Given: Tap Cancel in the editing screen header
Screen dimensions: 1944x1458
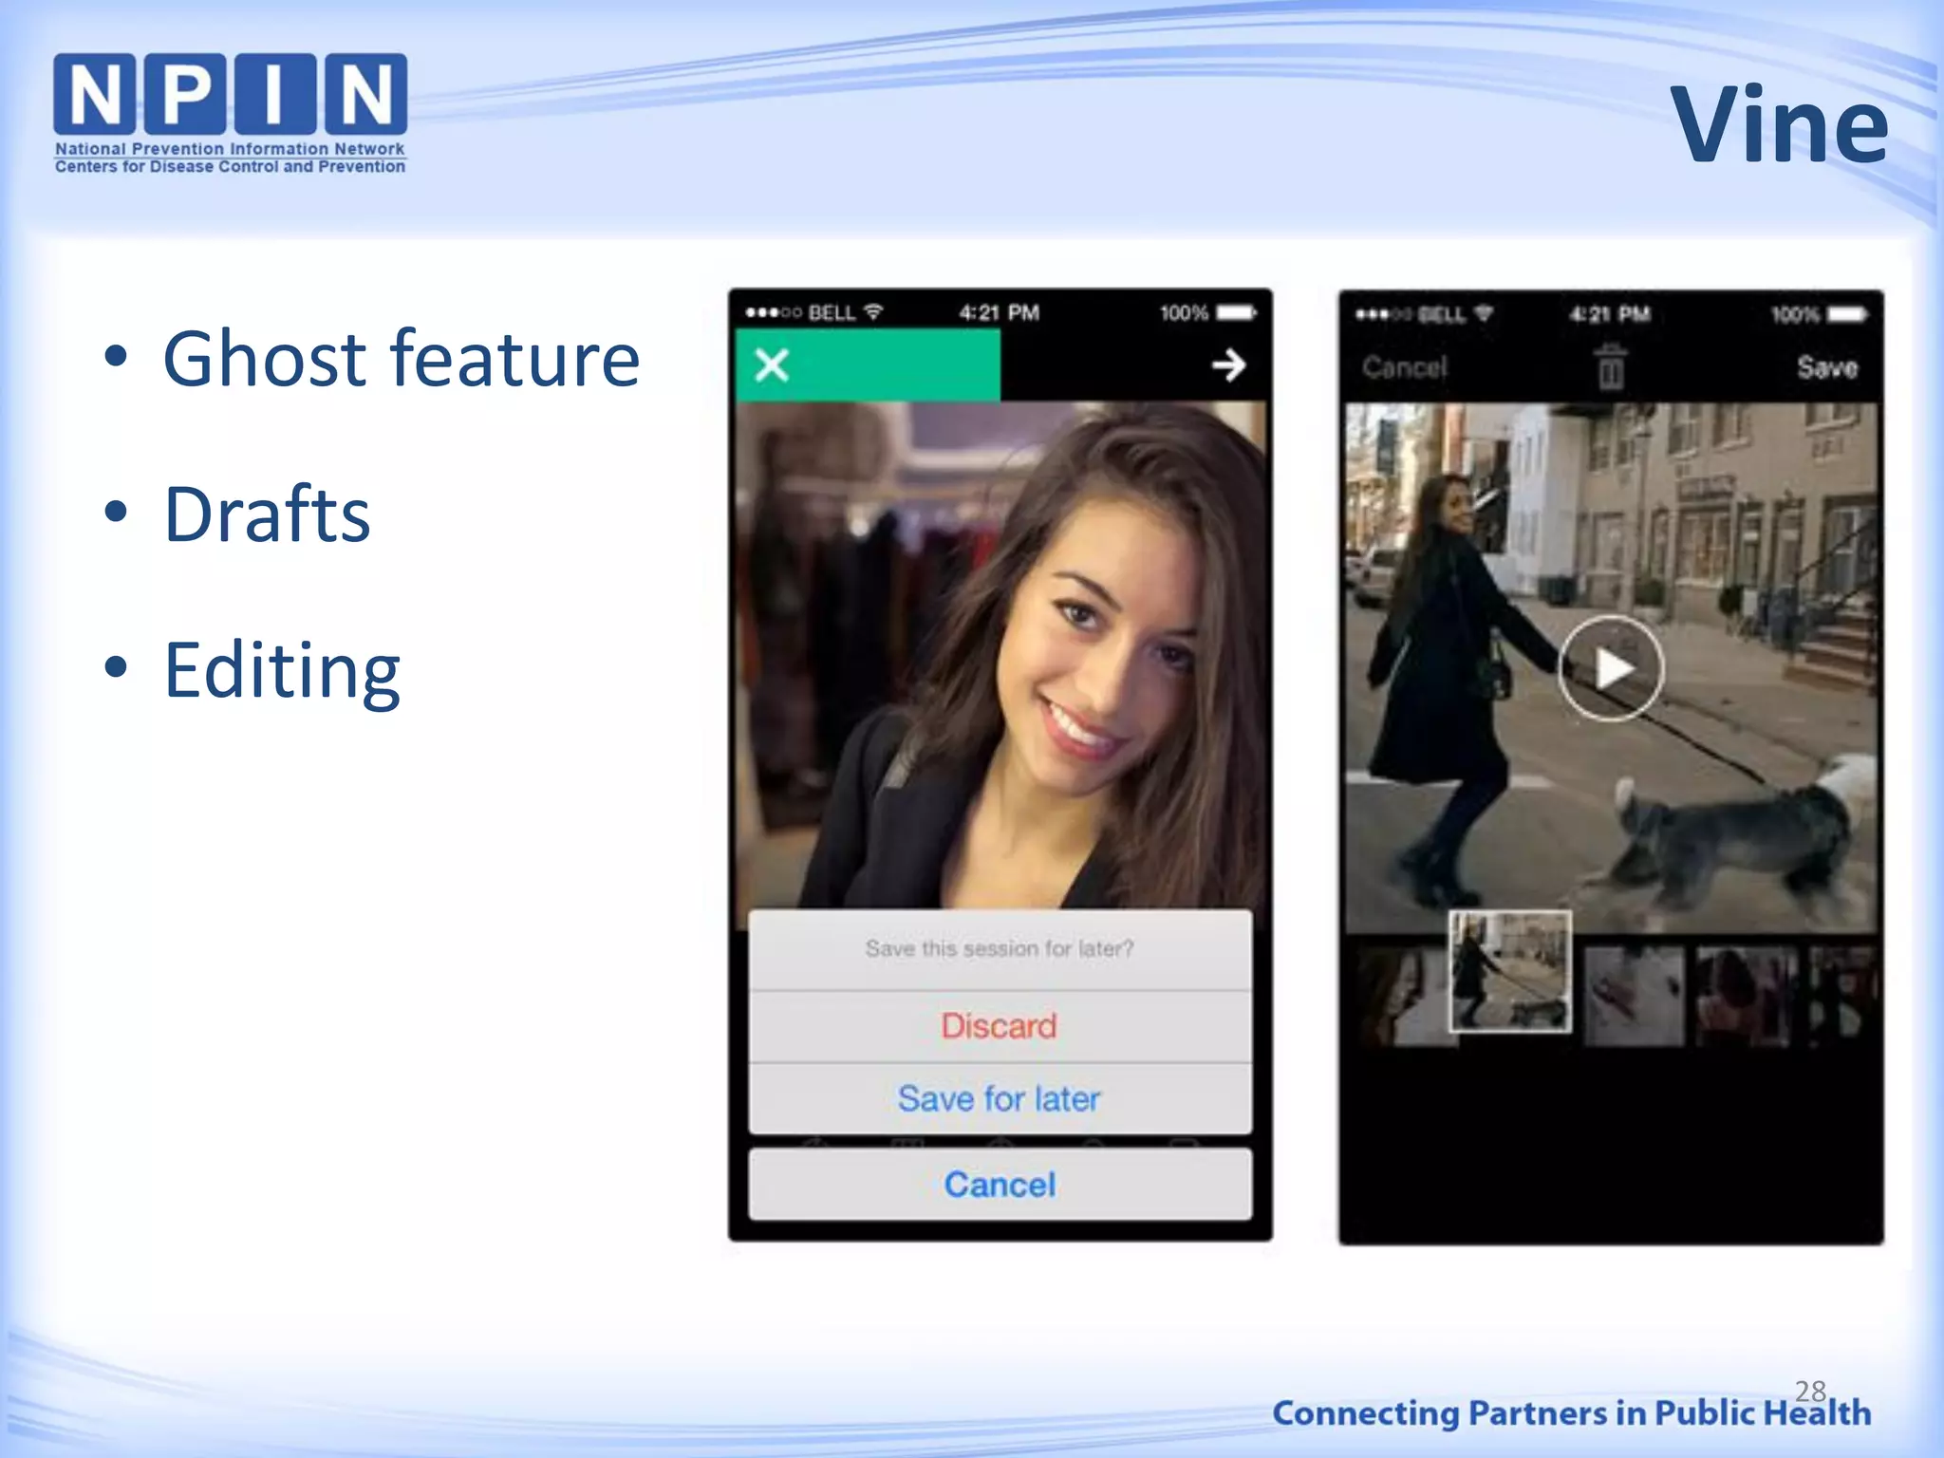Looking at the screenshot, I should click(1404, 367).
